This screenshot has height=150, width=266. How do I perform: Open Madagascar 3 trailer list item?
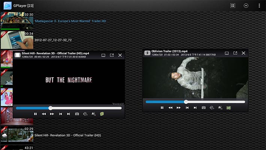coord(70,21)
